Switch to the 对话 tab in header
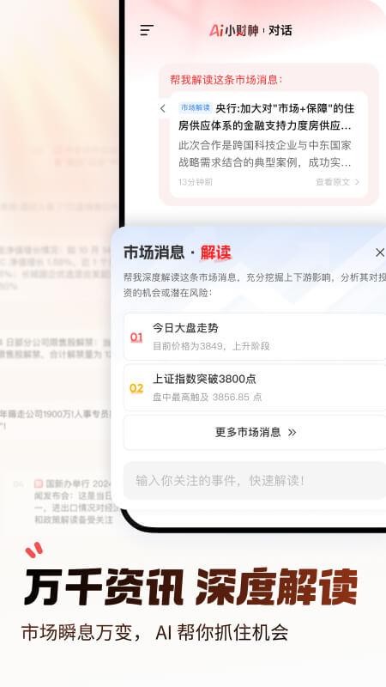386x687 pixels. pyautogui.click(x=280, y=30)
